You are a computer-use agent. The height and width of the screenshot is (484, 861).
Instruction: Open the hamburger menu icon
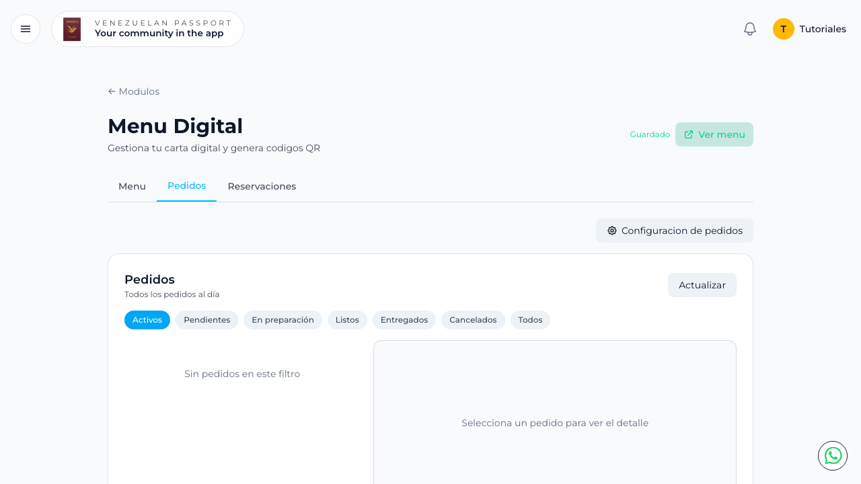(26, 29)
